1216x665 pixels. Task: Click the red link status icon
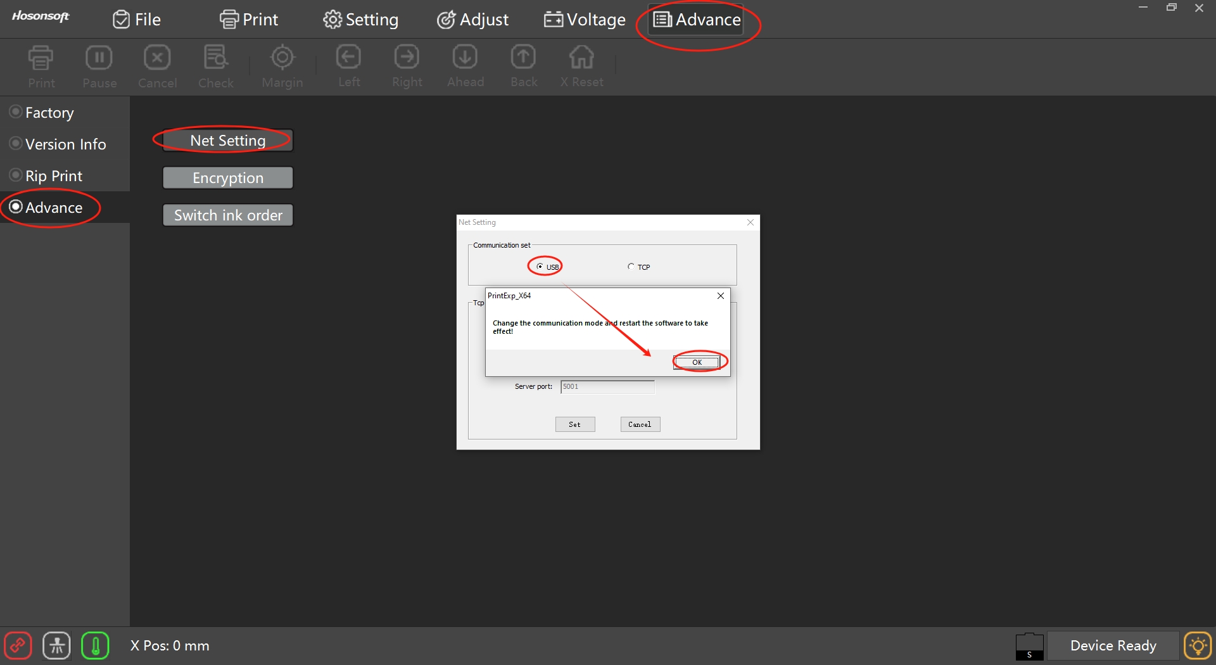tap(18, 646)
